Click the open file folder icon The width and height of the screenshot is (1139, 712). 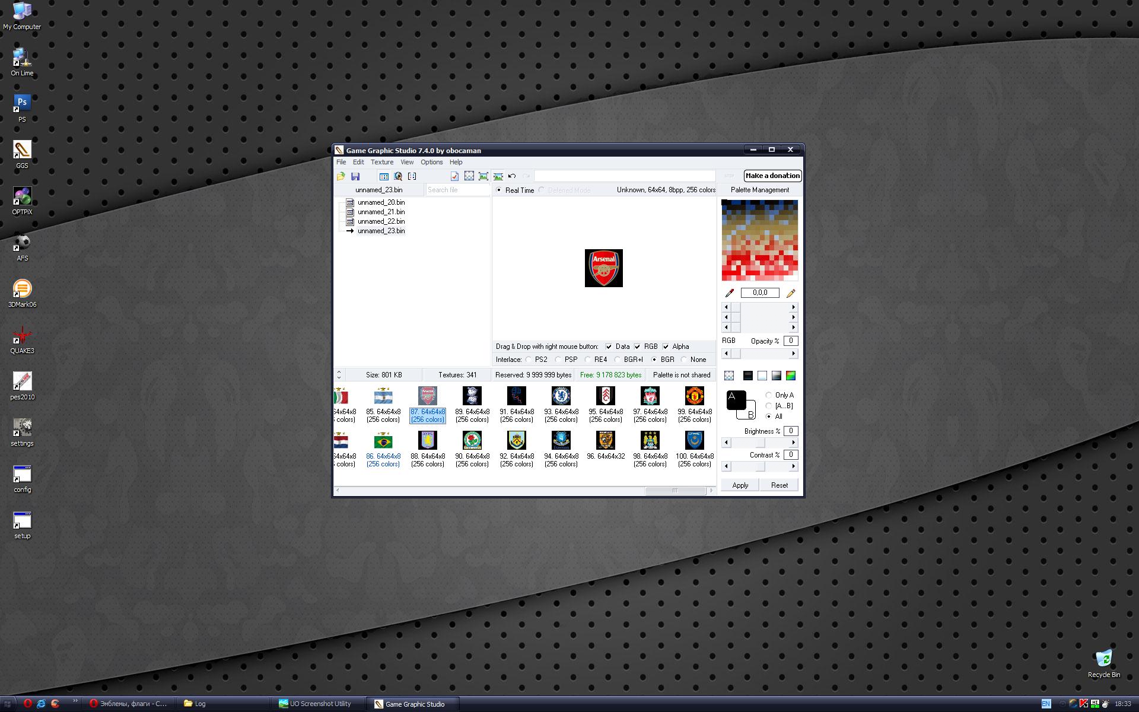[x=341, y=176]
